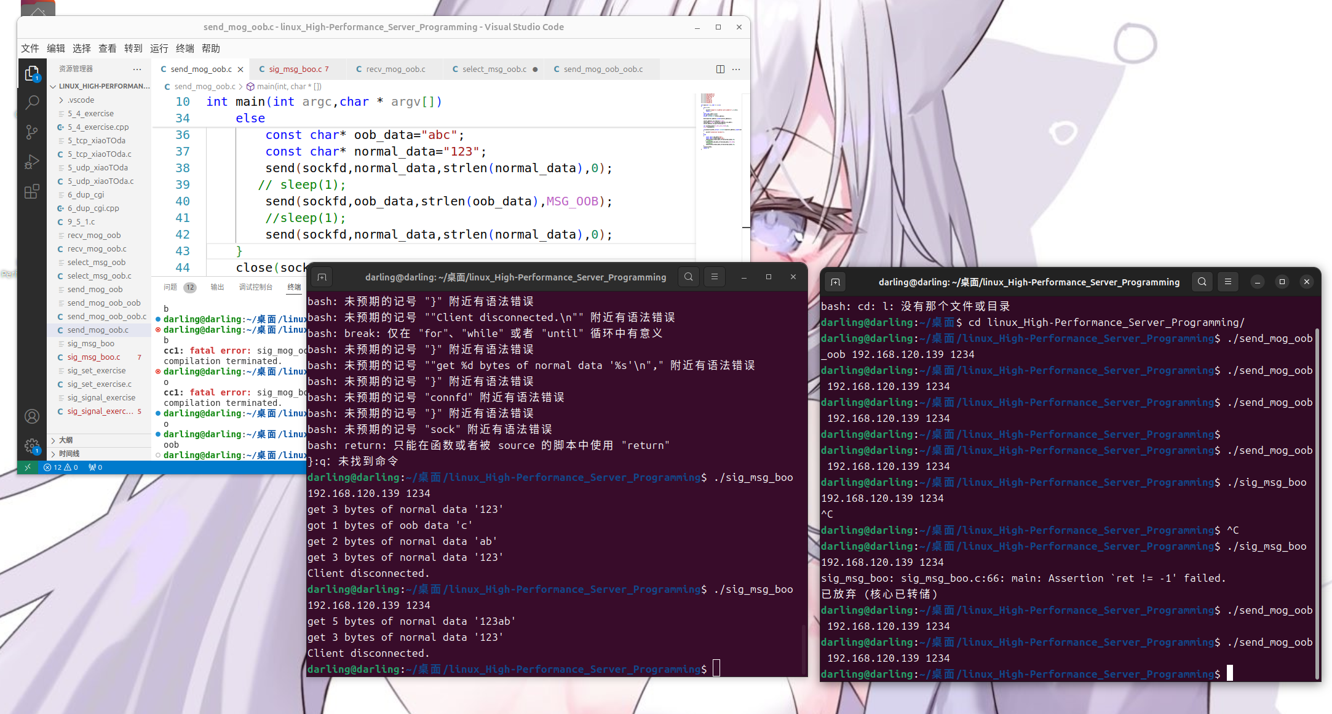Expand the .vscode folder

(100, 100)
